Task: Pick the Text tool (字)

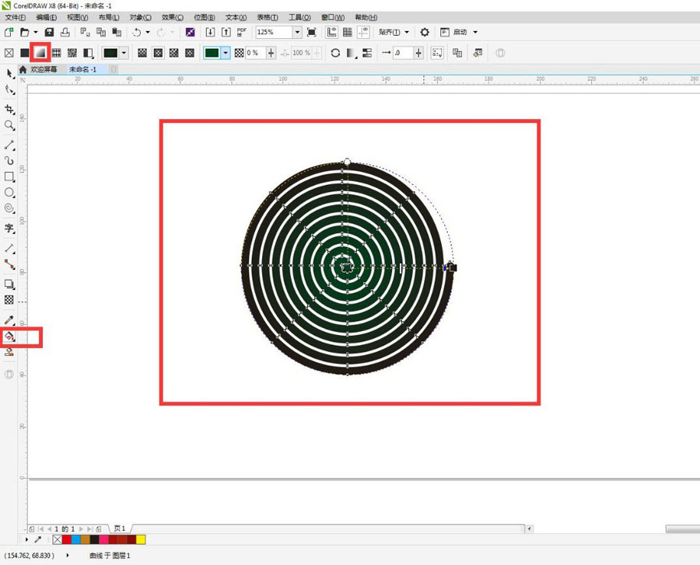Action: 9,228
